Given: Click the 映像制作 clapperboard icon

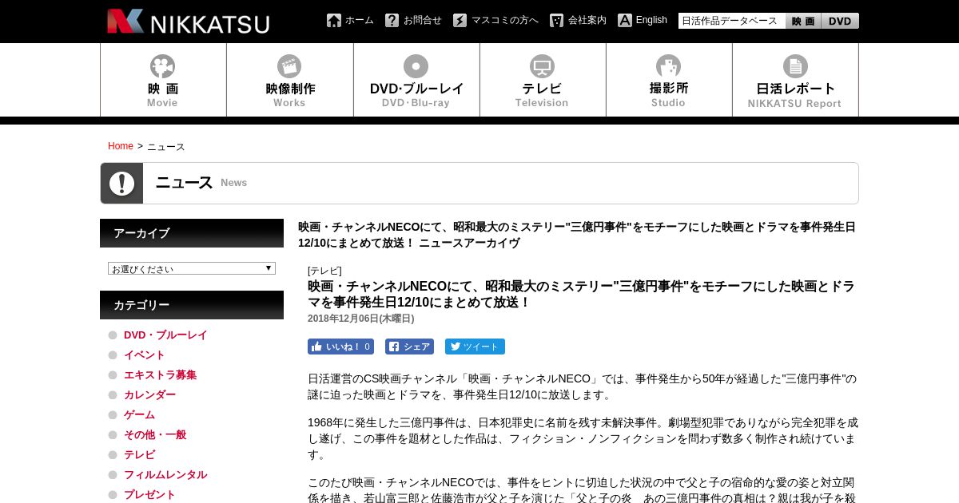Looking at the screenshot, I should [289, 66].
